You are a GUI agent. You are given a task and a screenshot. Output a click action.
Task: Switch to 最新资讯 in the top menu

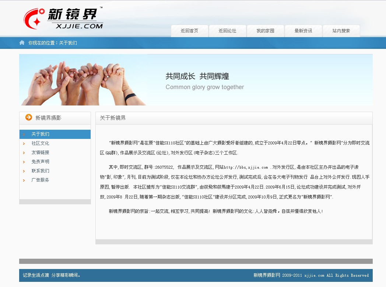(x=303, y=31)
